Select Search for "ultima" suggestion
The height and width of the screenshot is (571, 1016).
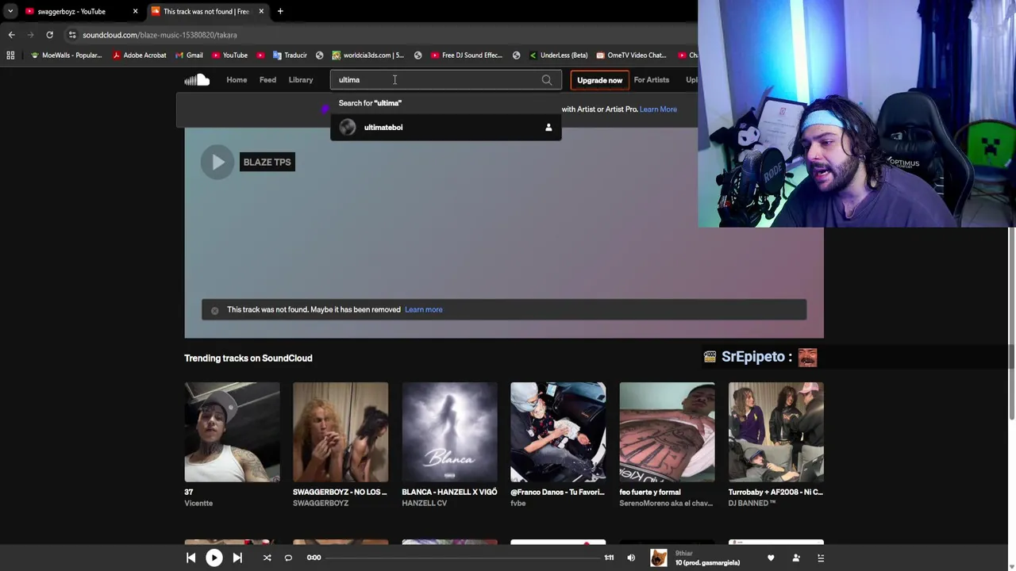coord(446,103)
